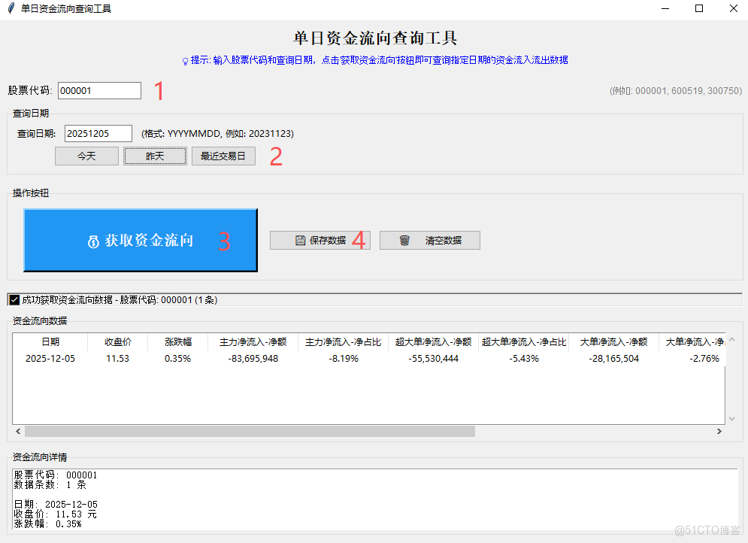748x543 pixels.
Task: Click the 收盘价 column header
Action: pyautogui.click(x=117, y=341)
